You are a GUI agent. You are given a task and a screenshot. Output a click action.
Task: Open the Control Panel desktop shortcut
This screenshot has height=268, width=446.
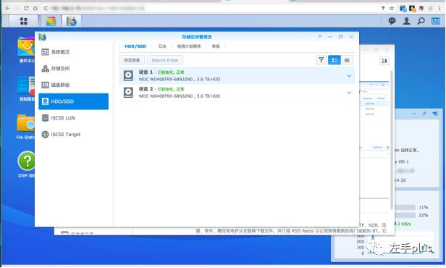point(26,89)
